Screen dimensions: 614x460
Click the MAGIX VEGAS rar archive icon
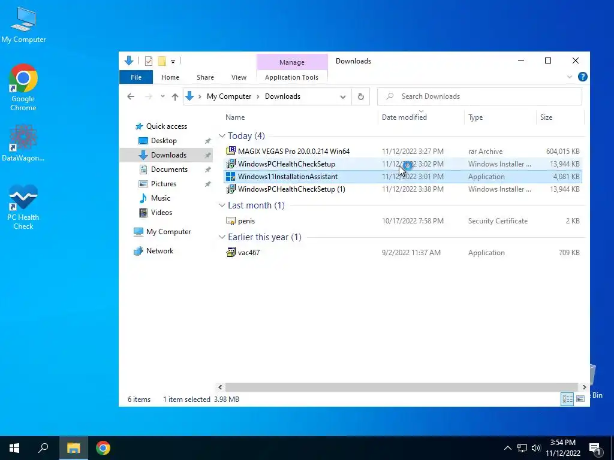click(x=231, y=151)
